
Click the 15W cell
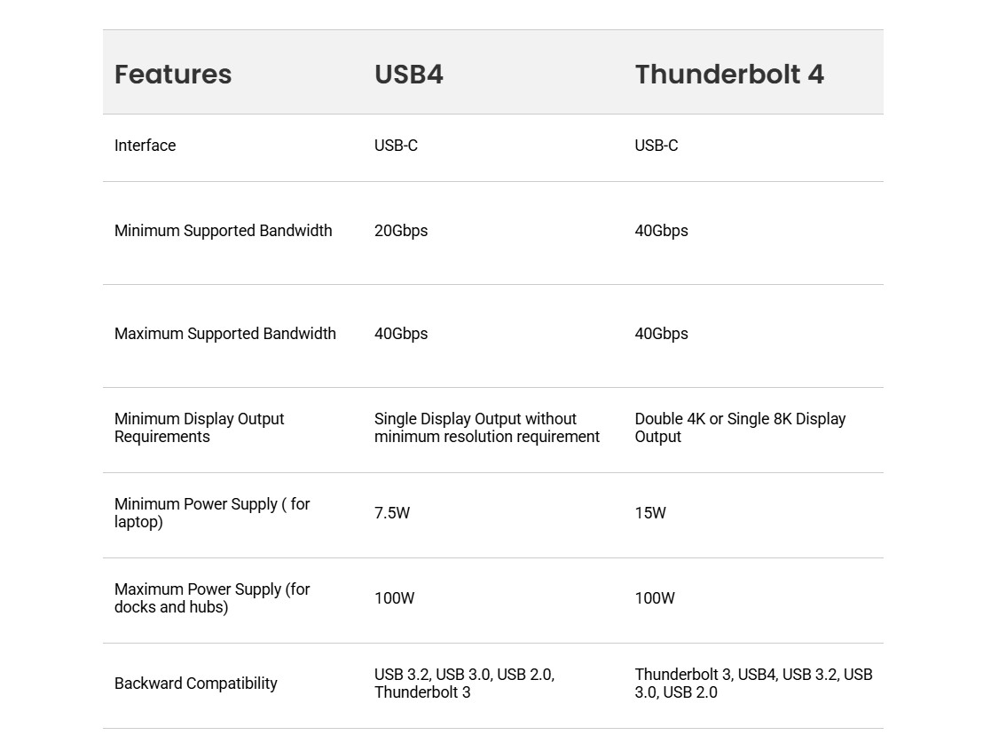coord(650,513)
